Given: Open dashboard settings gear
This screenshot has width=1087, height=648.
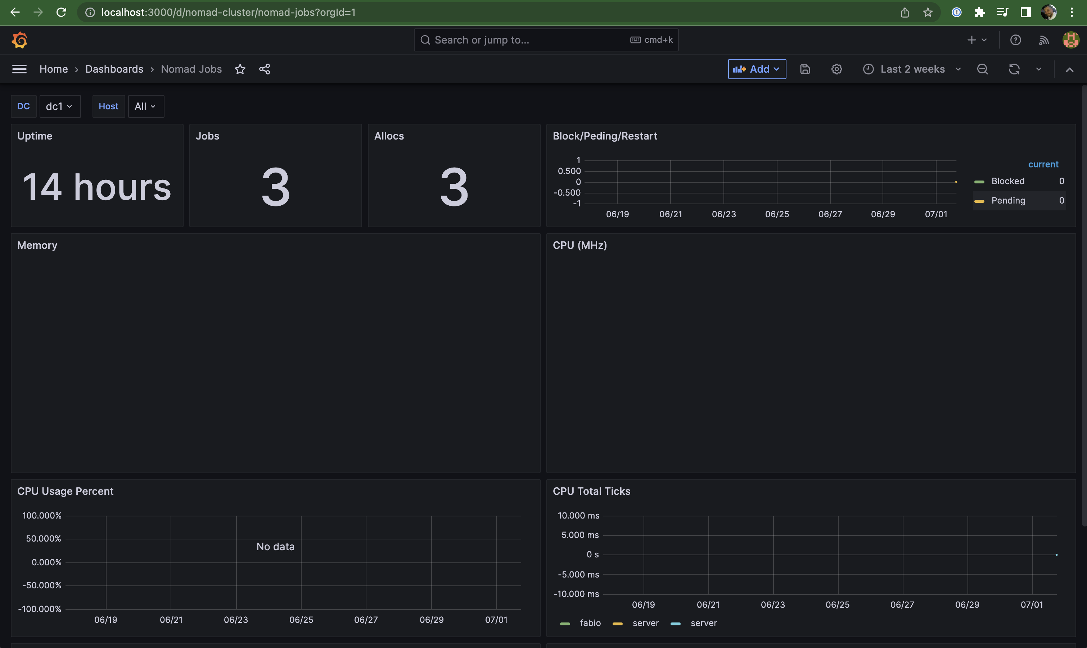Looking at the screenshot, I should point(836,69).
